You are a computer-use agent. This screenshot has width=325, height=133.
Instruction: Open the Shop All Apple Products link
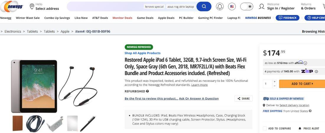142,53
